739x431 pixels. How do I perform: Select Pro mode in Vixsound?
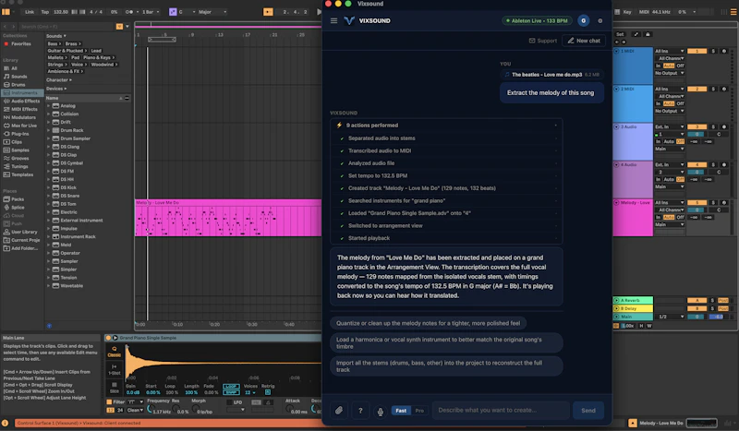pyautogui.click(x=419, y=411)
